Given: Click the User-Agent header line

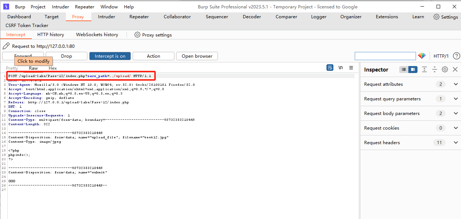Looking at the screenshot, I should 102,85.
